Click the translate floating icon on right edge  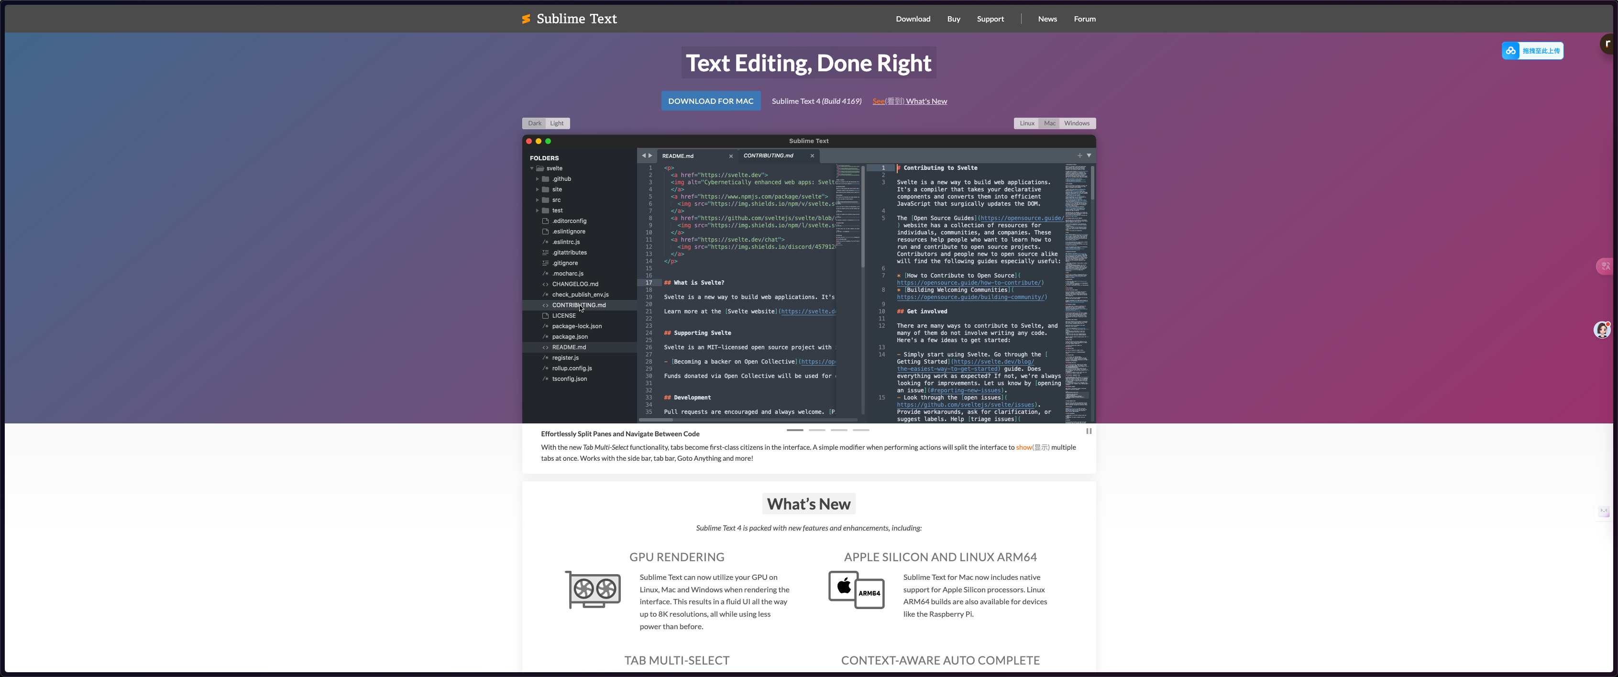(1606, 266)
